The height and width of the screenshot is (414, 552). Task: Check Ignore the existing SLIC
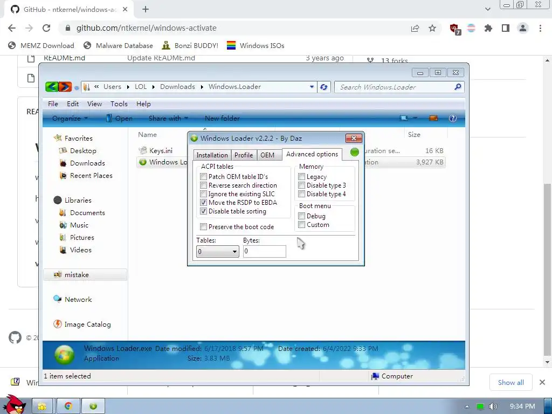click(x=203, y=194)
